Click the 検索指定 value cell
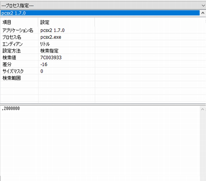The height and width of the screenshot is (181, 206). pyautogui.click(x=67, y=51)
